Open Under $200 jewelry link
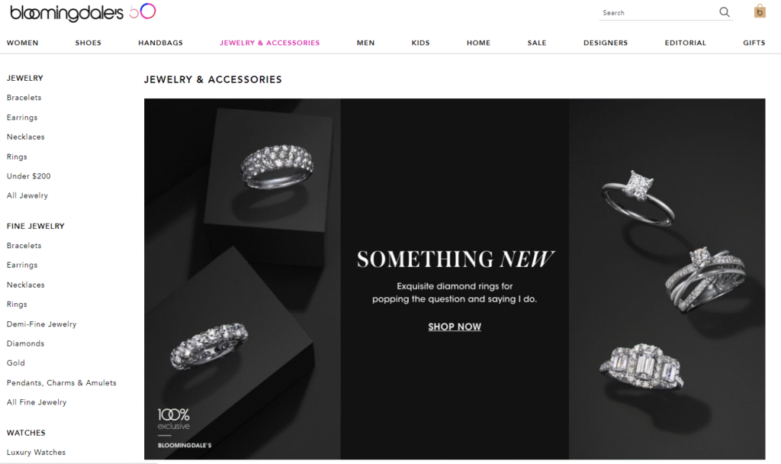The image size is (781, 464). (28, 176)
